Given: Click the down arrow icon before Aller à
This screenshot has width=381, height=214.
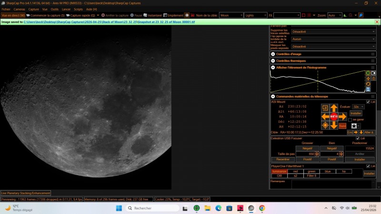Looking at the screenshot, I should point(361,132).
